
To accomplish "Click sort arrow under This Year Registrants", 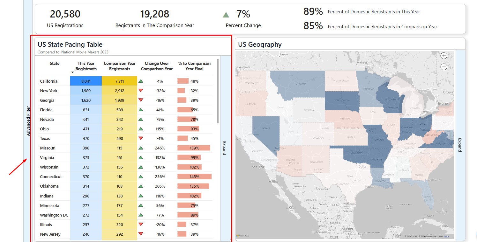I will click(x=72, y=73).
